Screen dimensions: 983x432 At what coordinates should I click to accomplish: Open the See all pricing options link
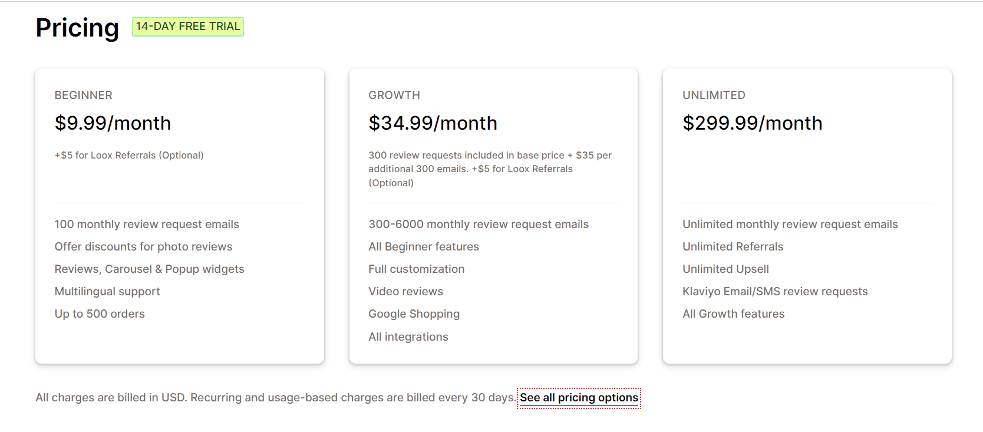point(579,398)
